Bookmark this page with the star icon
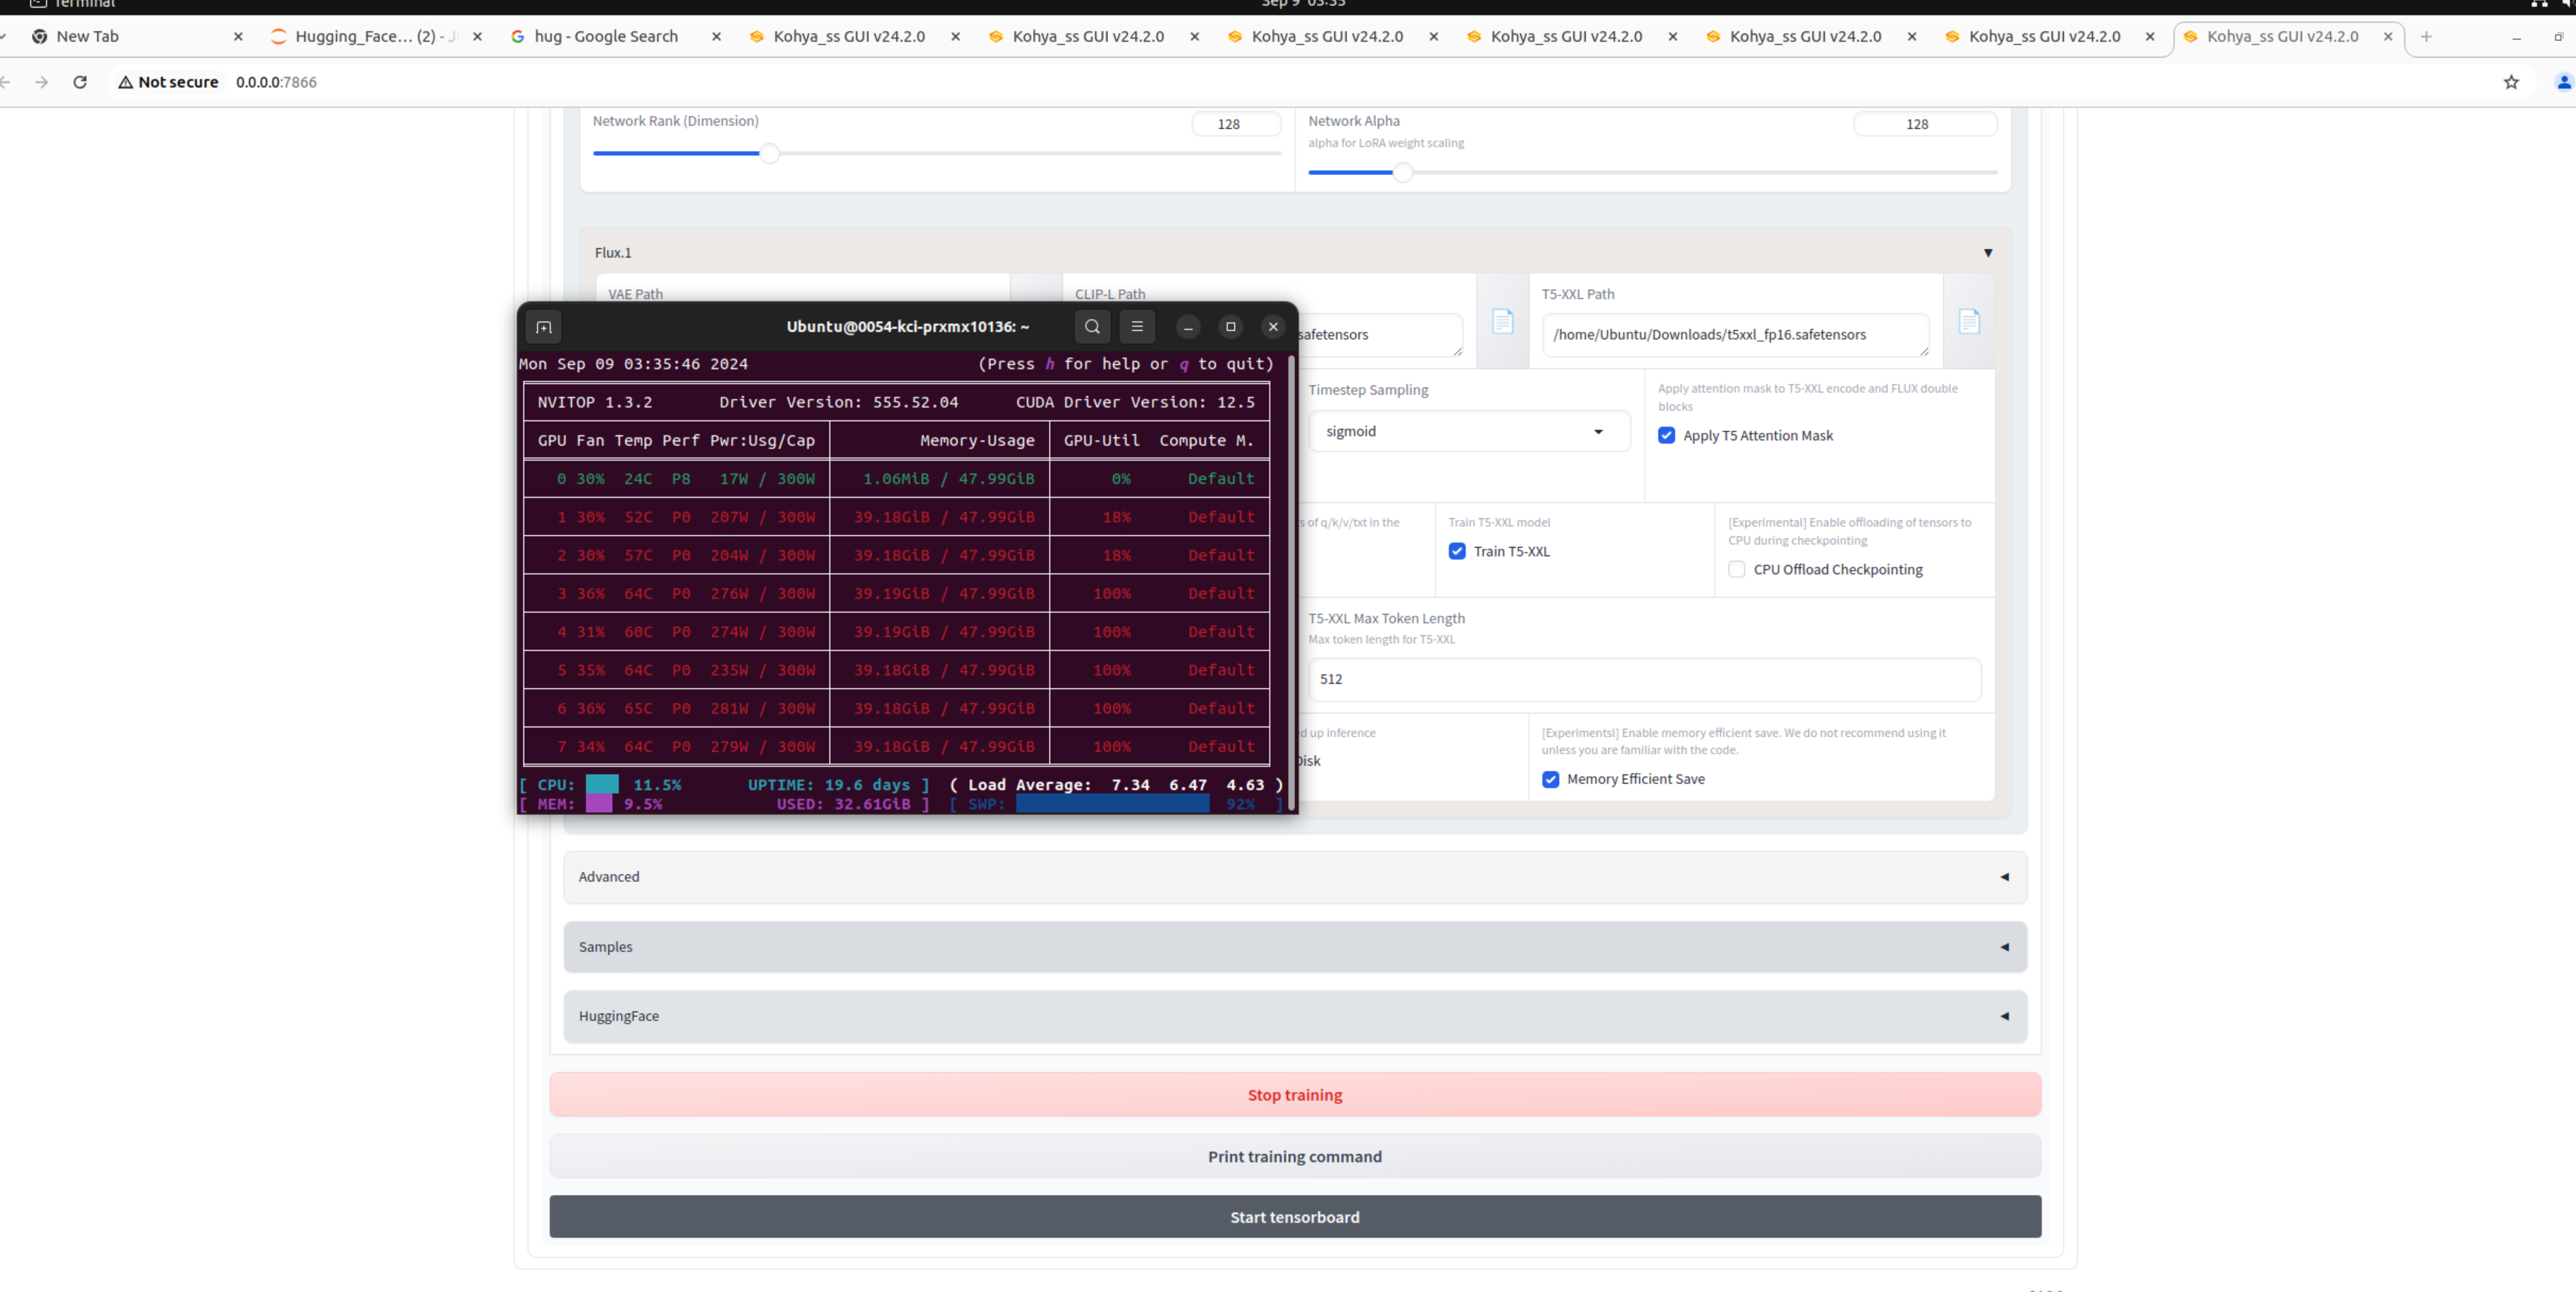The height and width of the screenshot is (1292, 2576). tap(2511, 82)
